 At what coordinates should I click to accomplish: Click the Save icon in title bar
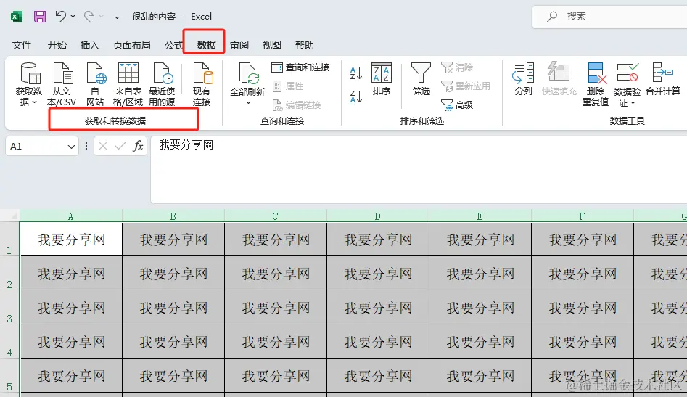pyautogui.click(x=40, y=17)
